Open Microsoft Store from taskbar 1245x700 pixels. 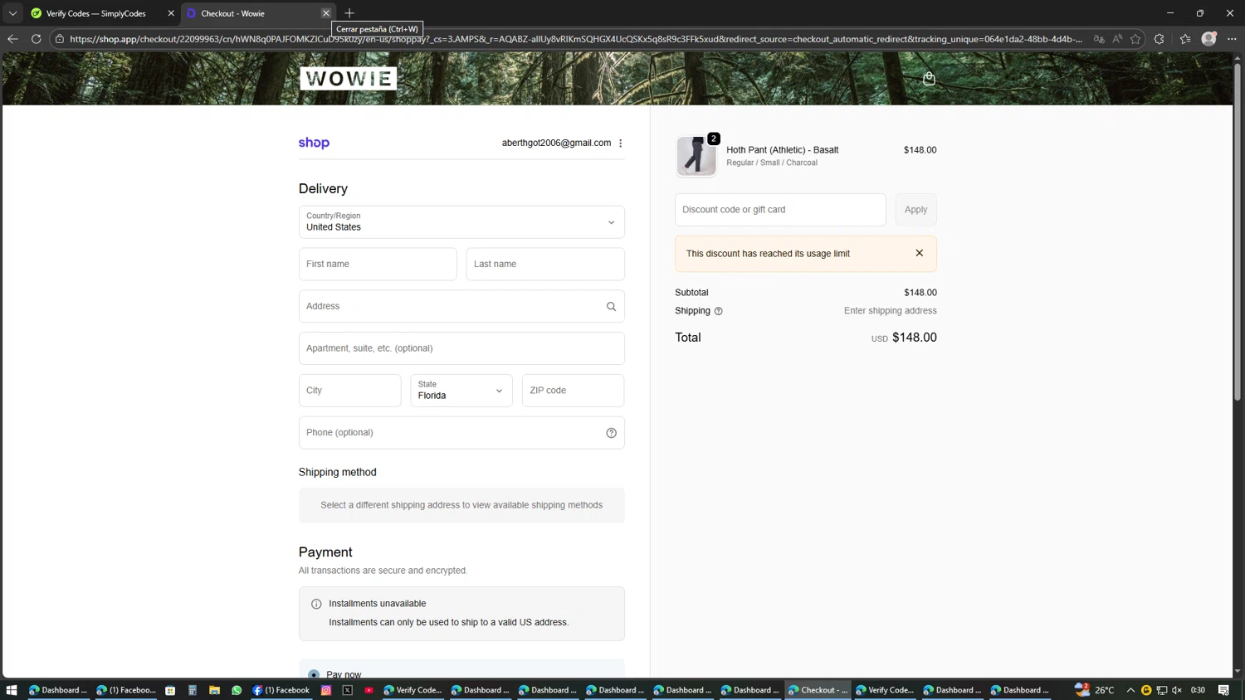pos(170,690)
